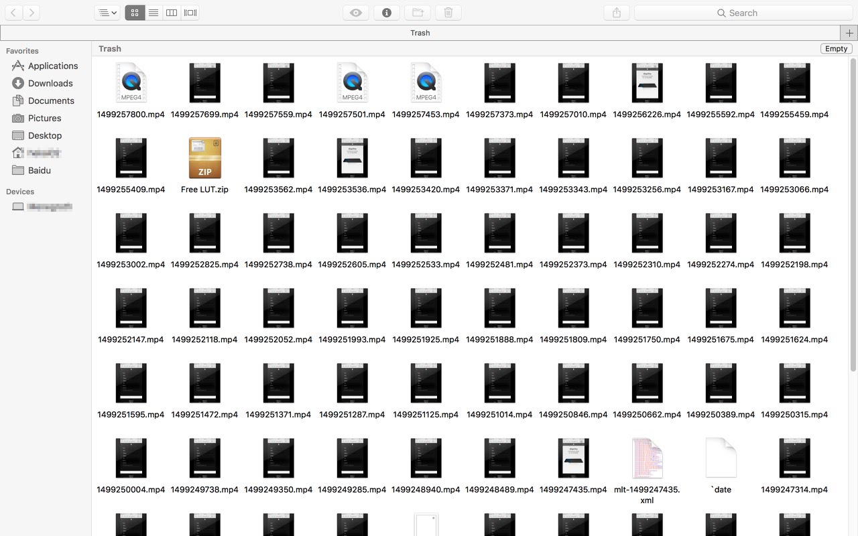Screen dimensions: 858x536
Task: Click the forward navigation arrow
Action: tap(32, 13)
